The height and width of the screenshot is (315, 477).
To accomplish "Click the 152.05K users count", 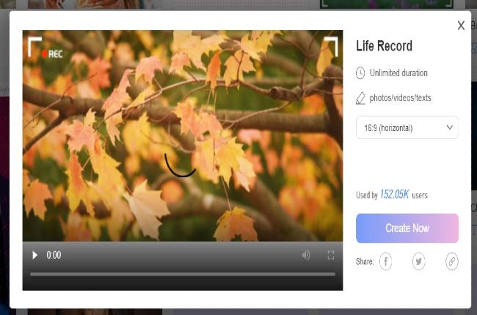I will tap(394, 194).
